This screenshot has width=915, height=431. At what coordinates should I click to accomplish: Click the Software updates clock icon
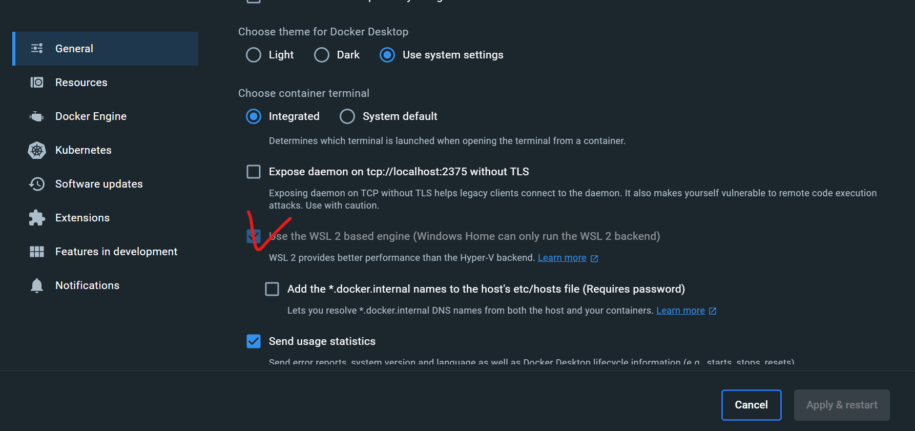pyautogui.click(x=36, y=183)
